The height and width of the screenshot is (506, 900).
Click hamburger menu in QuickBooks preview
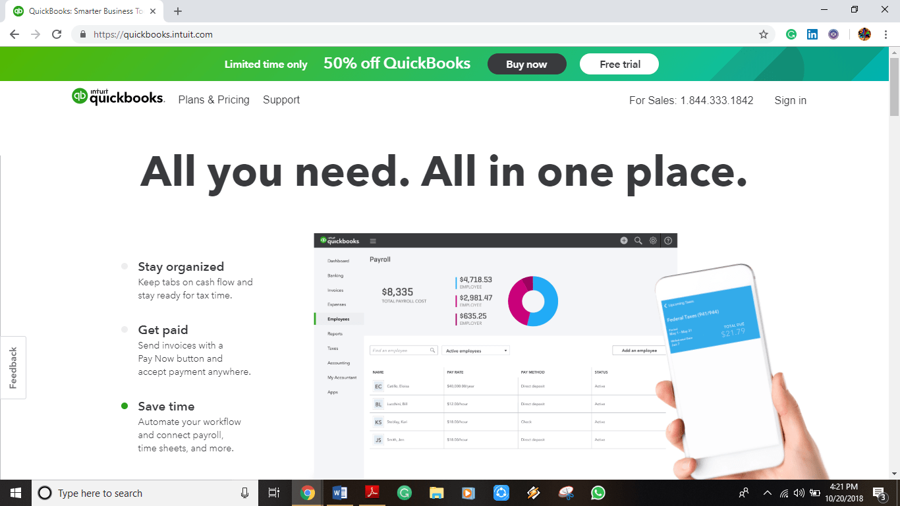click(x=373, y=241)
